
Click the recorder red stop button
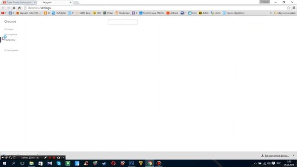click(x=54, y=158)
